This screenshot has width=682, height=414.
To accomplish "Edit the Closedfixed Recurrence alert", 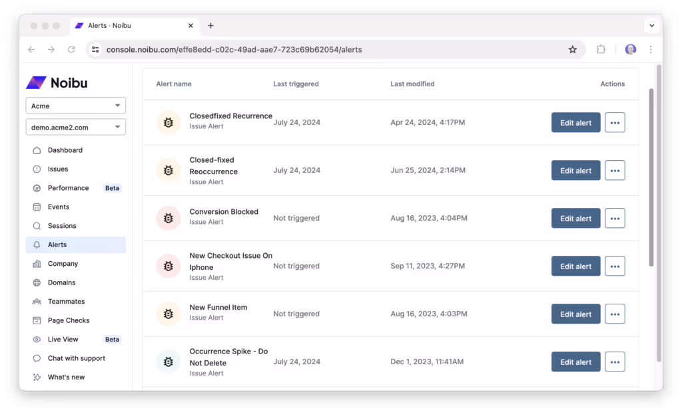I will 575,122.
